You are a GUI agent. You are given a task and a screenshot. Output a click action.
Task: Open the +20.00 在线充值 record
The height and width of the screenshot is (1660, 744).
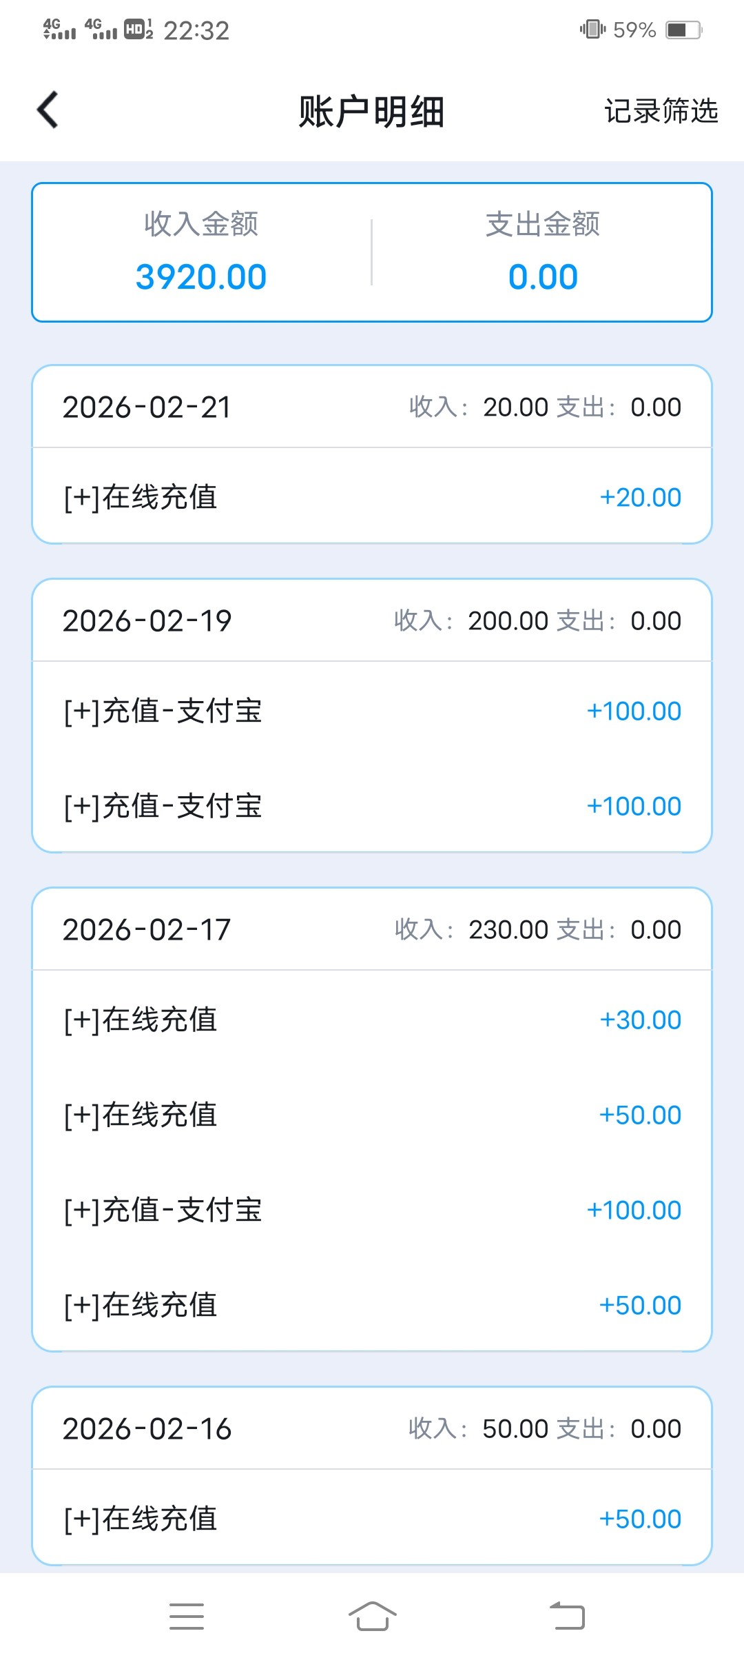coord(372,497)
